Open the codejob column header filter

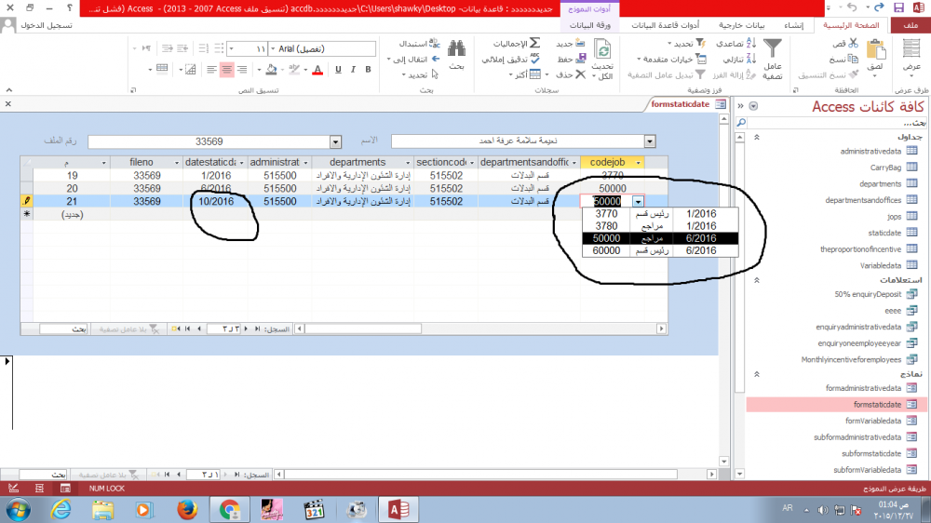point(639,163)
